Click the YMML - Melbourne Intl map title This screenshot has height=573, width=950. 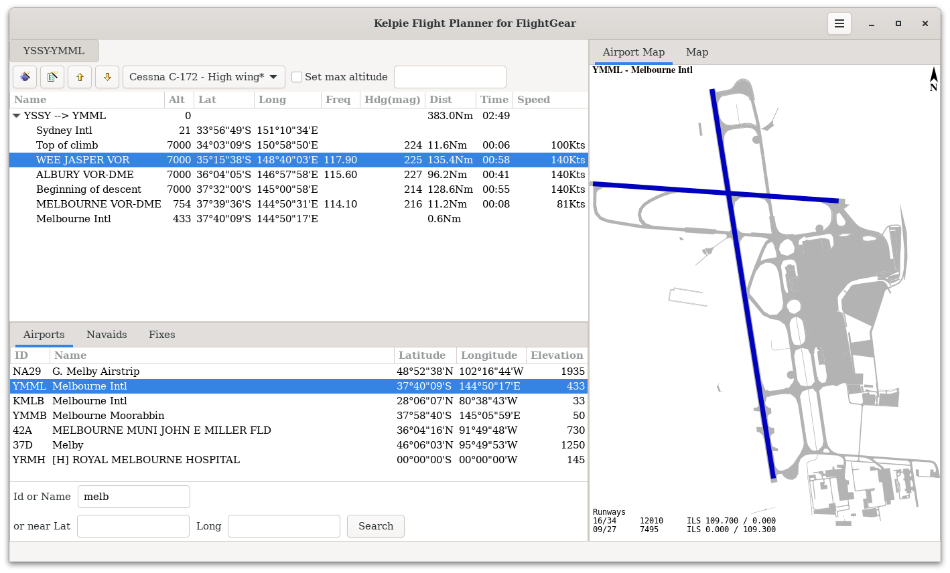(642, 70)
